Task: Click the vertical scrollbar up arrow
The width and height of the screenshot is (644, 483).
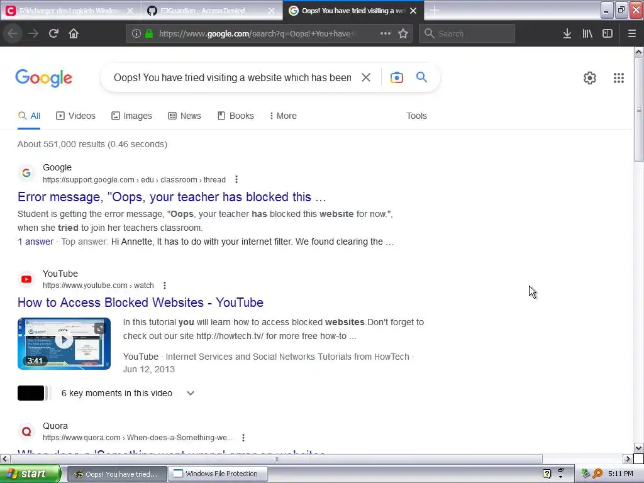Action: pos(639,52)
